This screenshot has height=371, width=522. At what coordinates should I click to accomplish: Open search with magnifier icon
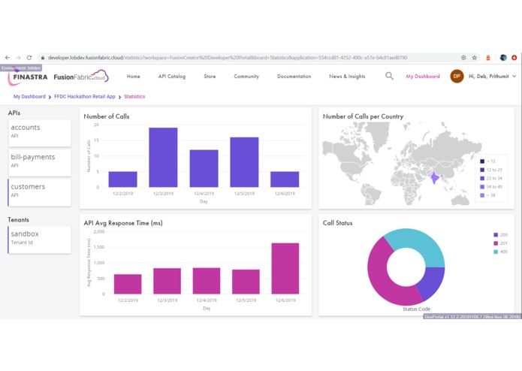pyautogui.click(x=389, y=76)
